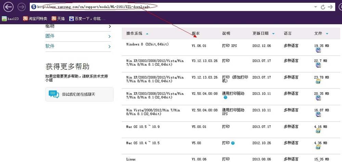Click version V5.00.01 cell

(x=199, y=126)
